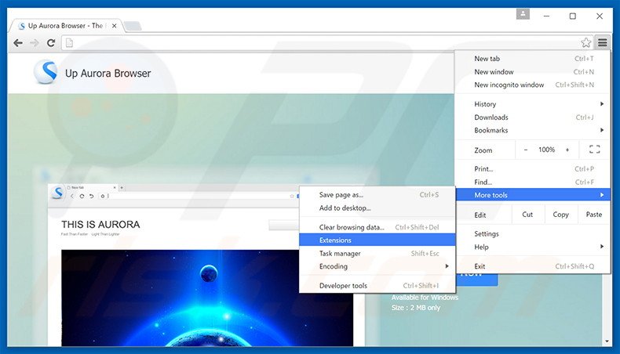Expand the Encoding submenu
This screenshot has width=620, height=354.
(377, 266)
